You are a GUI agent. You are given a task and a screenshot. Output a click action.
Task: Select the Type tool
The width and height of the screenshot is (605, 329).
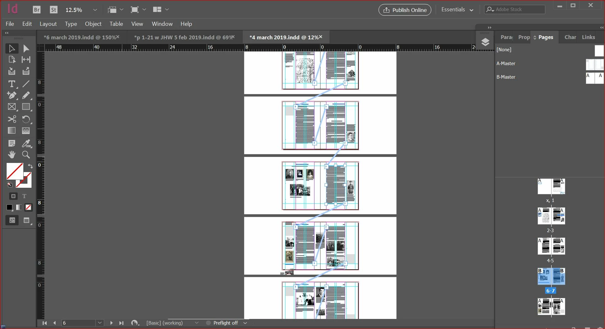12,84
